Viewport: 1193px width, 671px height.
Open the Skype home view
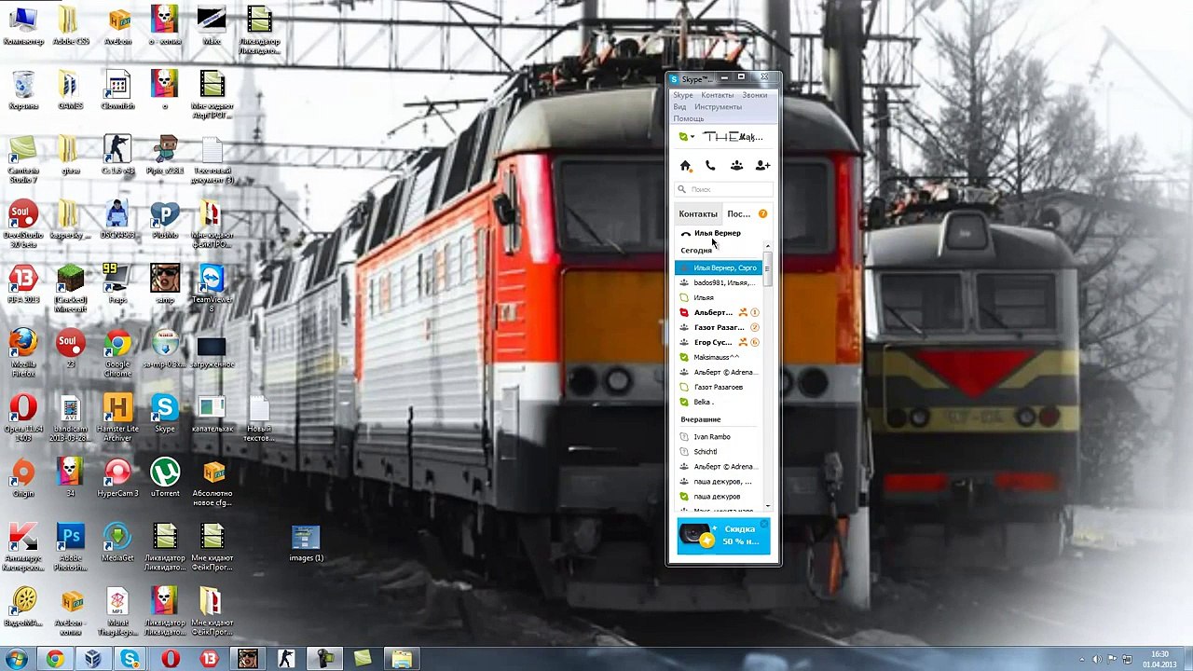pyautogui.click(x=685, y=166)
